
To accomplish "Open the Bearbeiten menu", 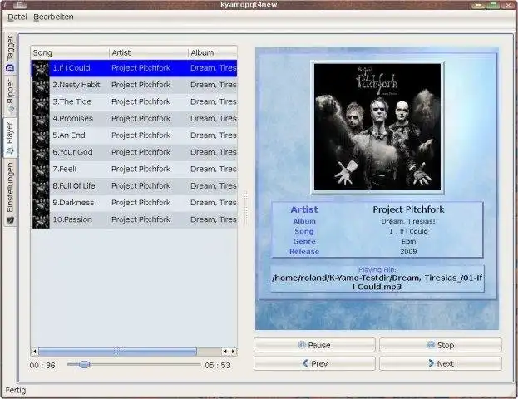I will coord(53,17).
